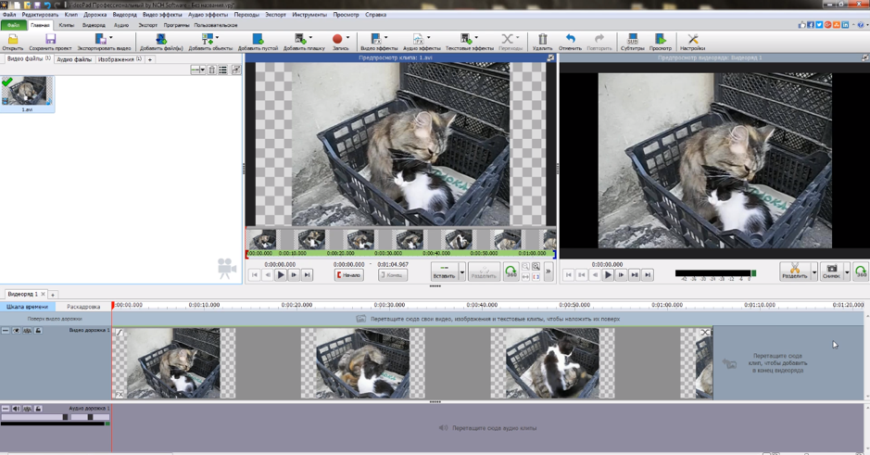Open Экспортировать видео dropdown arrow
The image size is (870, 455).
111,38
